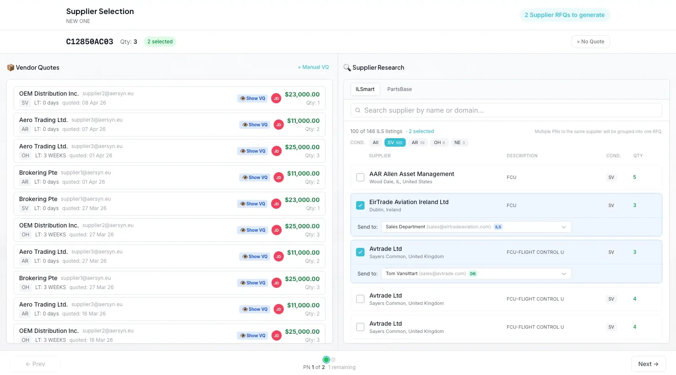Image resolution: width=676 pixels, height=375 pixels.
Task: Click JD avatar on Aero Trading 27 Mar 26 quote
Action: [279, 256]
